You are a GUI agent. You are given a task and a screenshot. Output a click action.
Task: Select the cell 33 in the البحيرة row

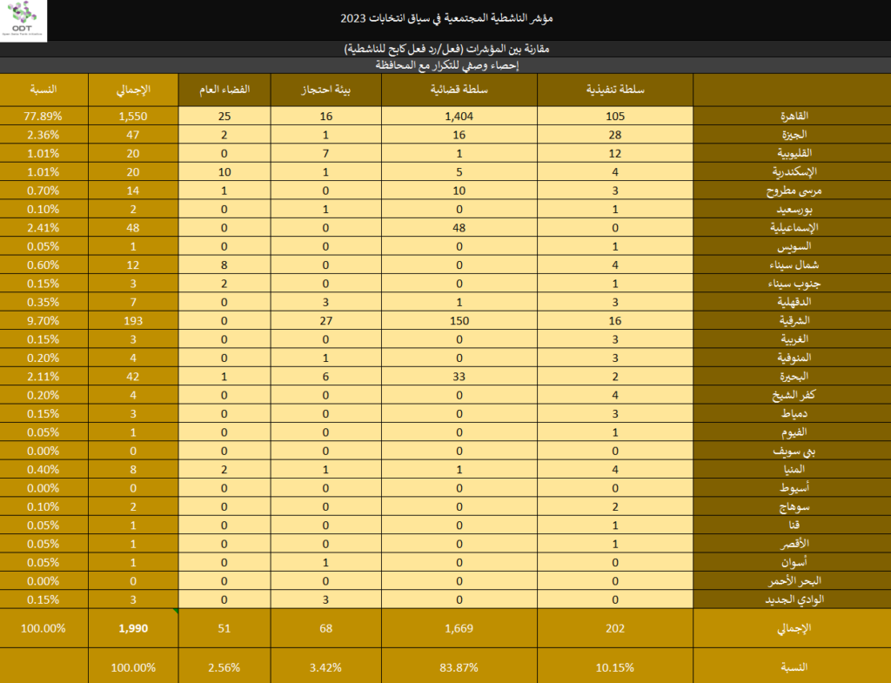click(x=459, y=376)
